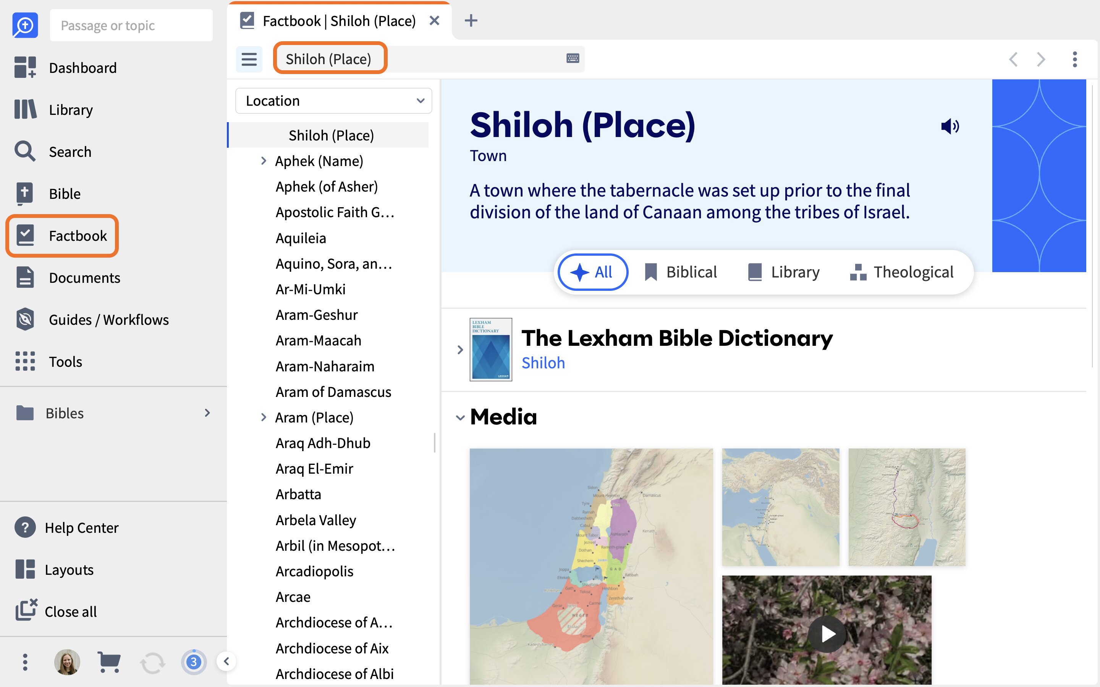The image size is (1100, 687).
Task: Open the Bible from sidebar
Action: point(48,194)
